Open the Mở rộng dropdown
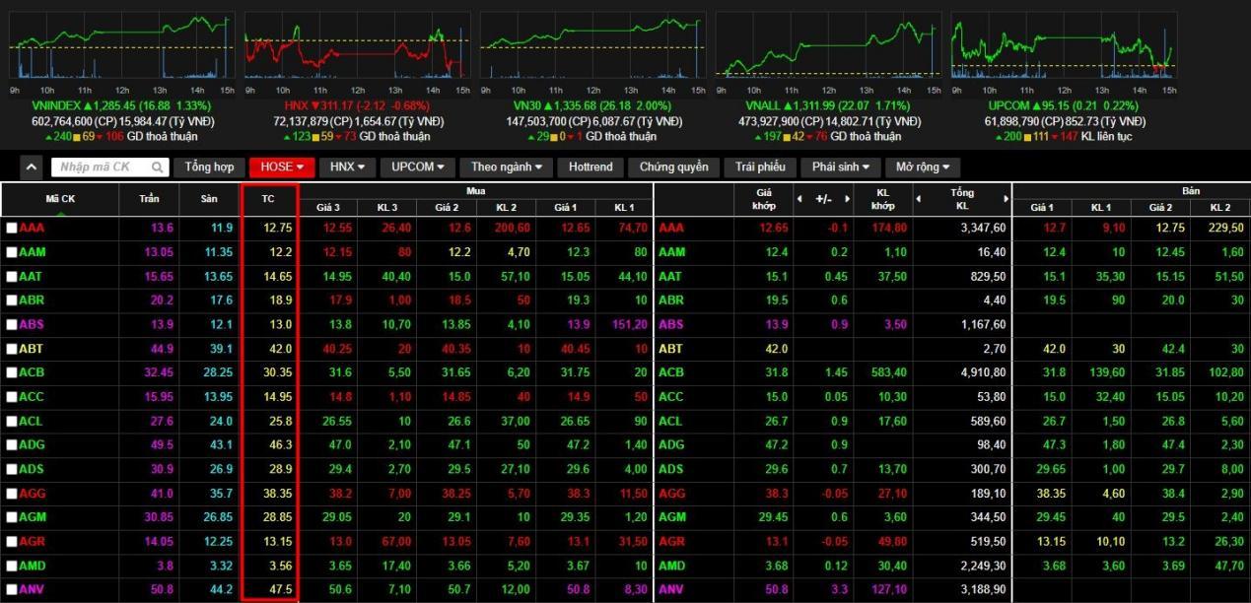Screen dimensions: 1251x603 tap(922, 167)
